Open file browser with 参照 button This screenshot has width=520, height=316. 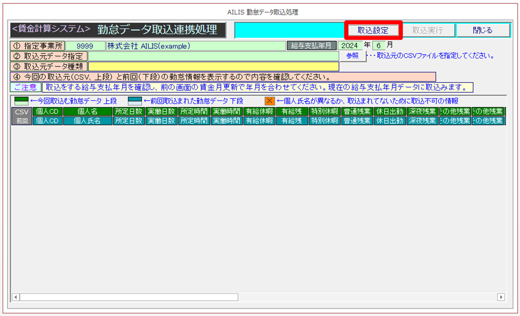click(x=352, y=56)
